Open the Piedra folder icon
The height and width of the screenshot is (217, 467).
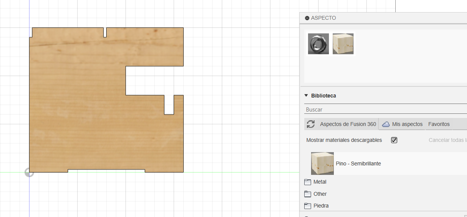[308, 206]
